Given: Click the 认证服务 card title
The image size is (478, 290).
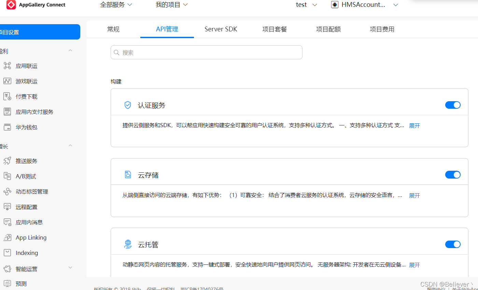Looking at the screenshot, I should pyautogui.click(x=152, y=105).
